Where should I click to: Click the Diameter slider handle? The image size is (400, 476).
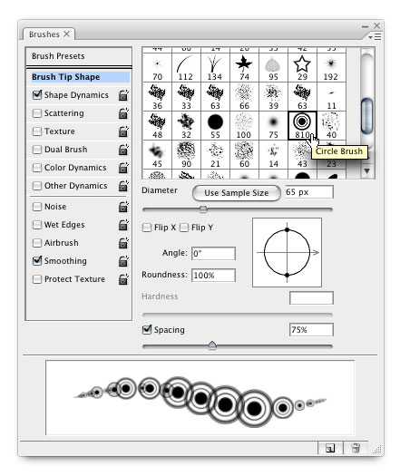pos(203,209)
